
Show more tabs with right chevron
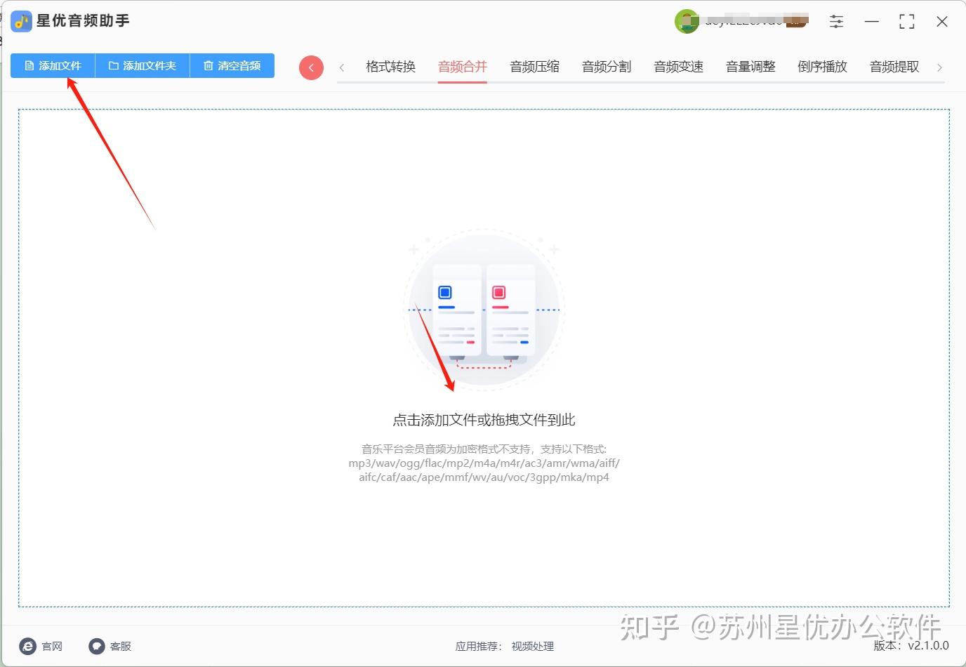click(939, 67)
